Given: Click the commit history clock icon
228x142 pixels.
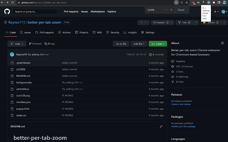Looking at the screenshot, I should point(150,55).
